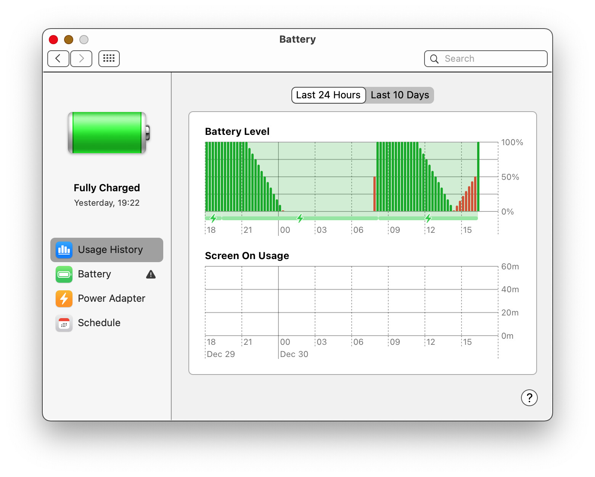Open the Power Adapter settings pane

(111, 299)
